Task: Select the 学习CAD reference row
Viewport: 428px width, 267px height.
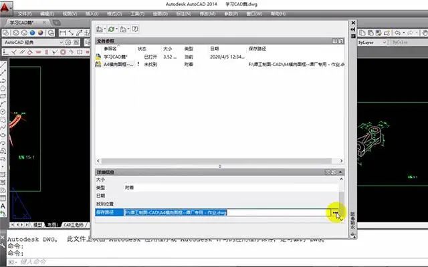Action: click(220, 57)
